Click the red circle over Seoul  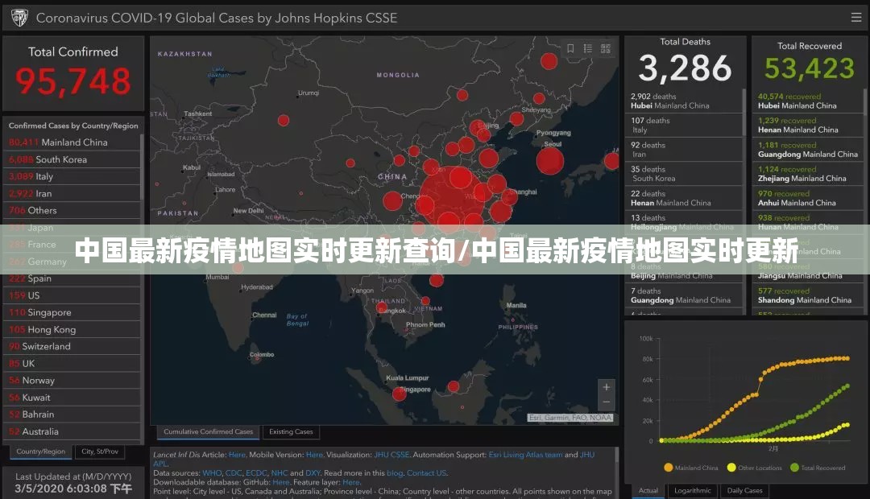[x=550, y=160]
